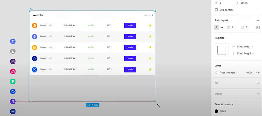Click the layer opacity 100% field
Image resolution: width=262 pixels, height=116 pixels.
[249, 72]
